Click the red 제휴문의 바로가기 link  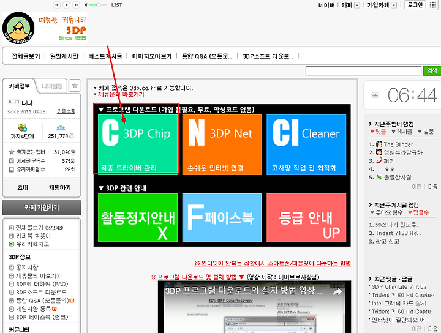click(121, 94)
